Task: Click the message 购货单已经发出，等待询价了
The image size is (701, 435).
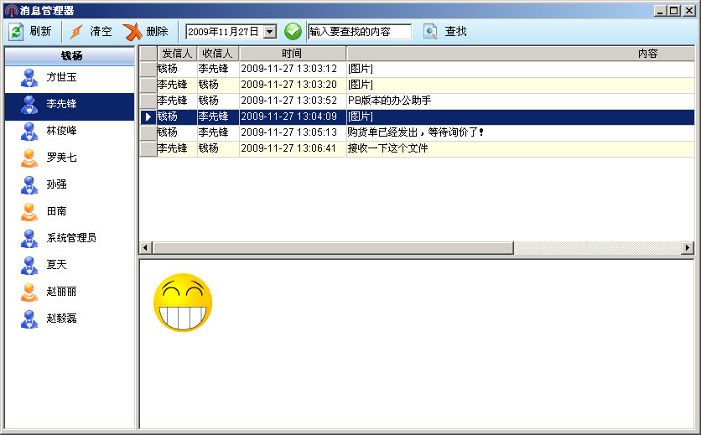Action: [415, 132]
